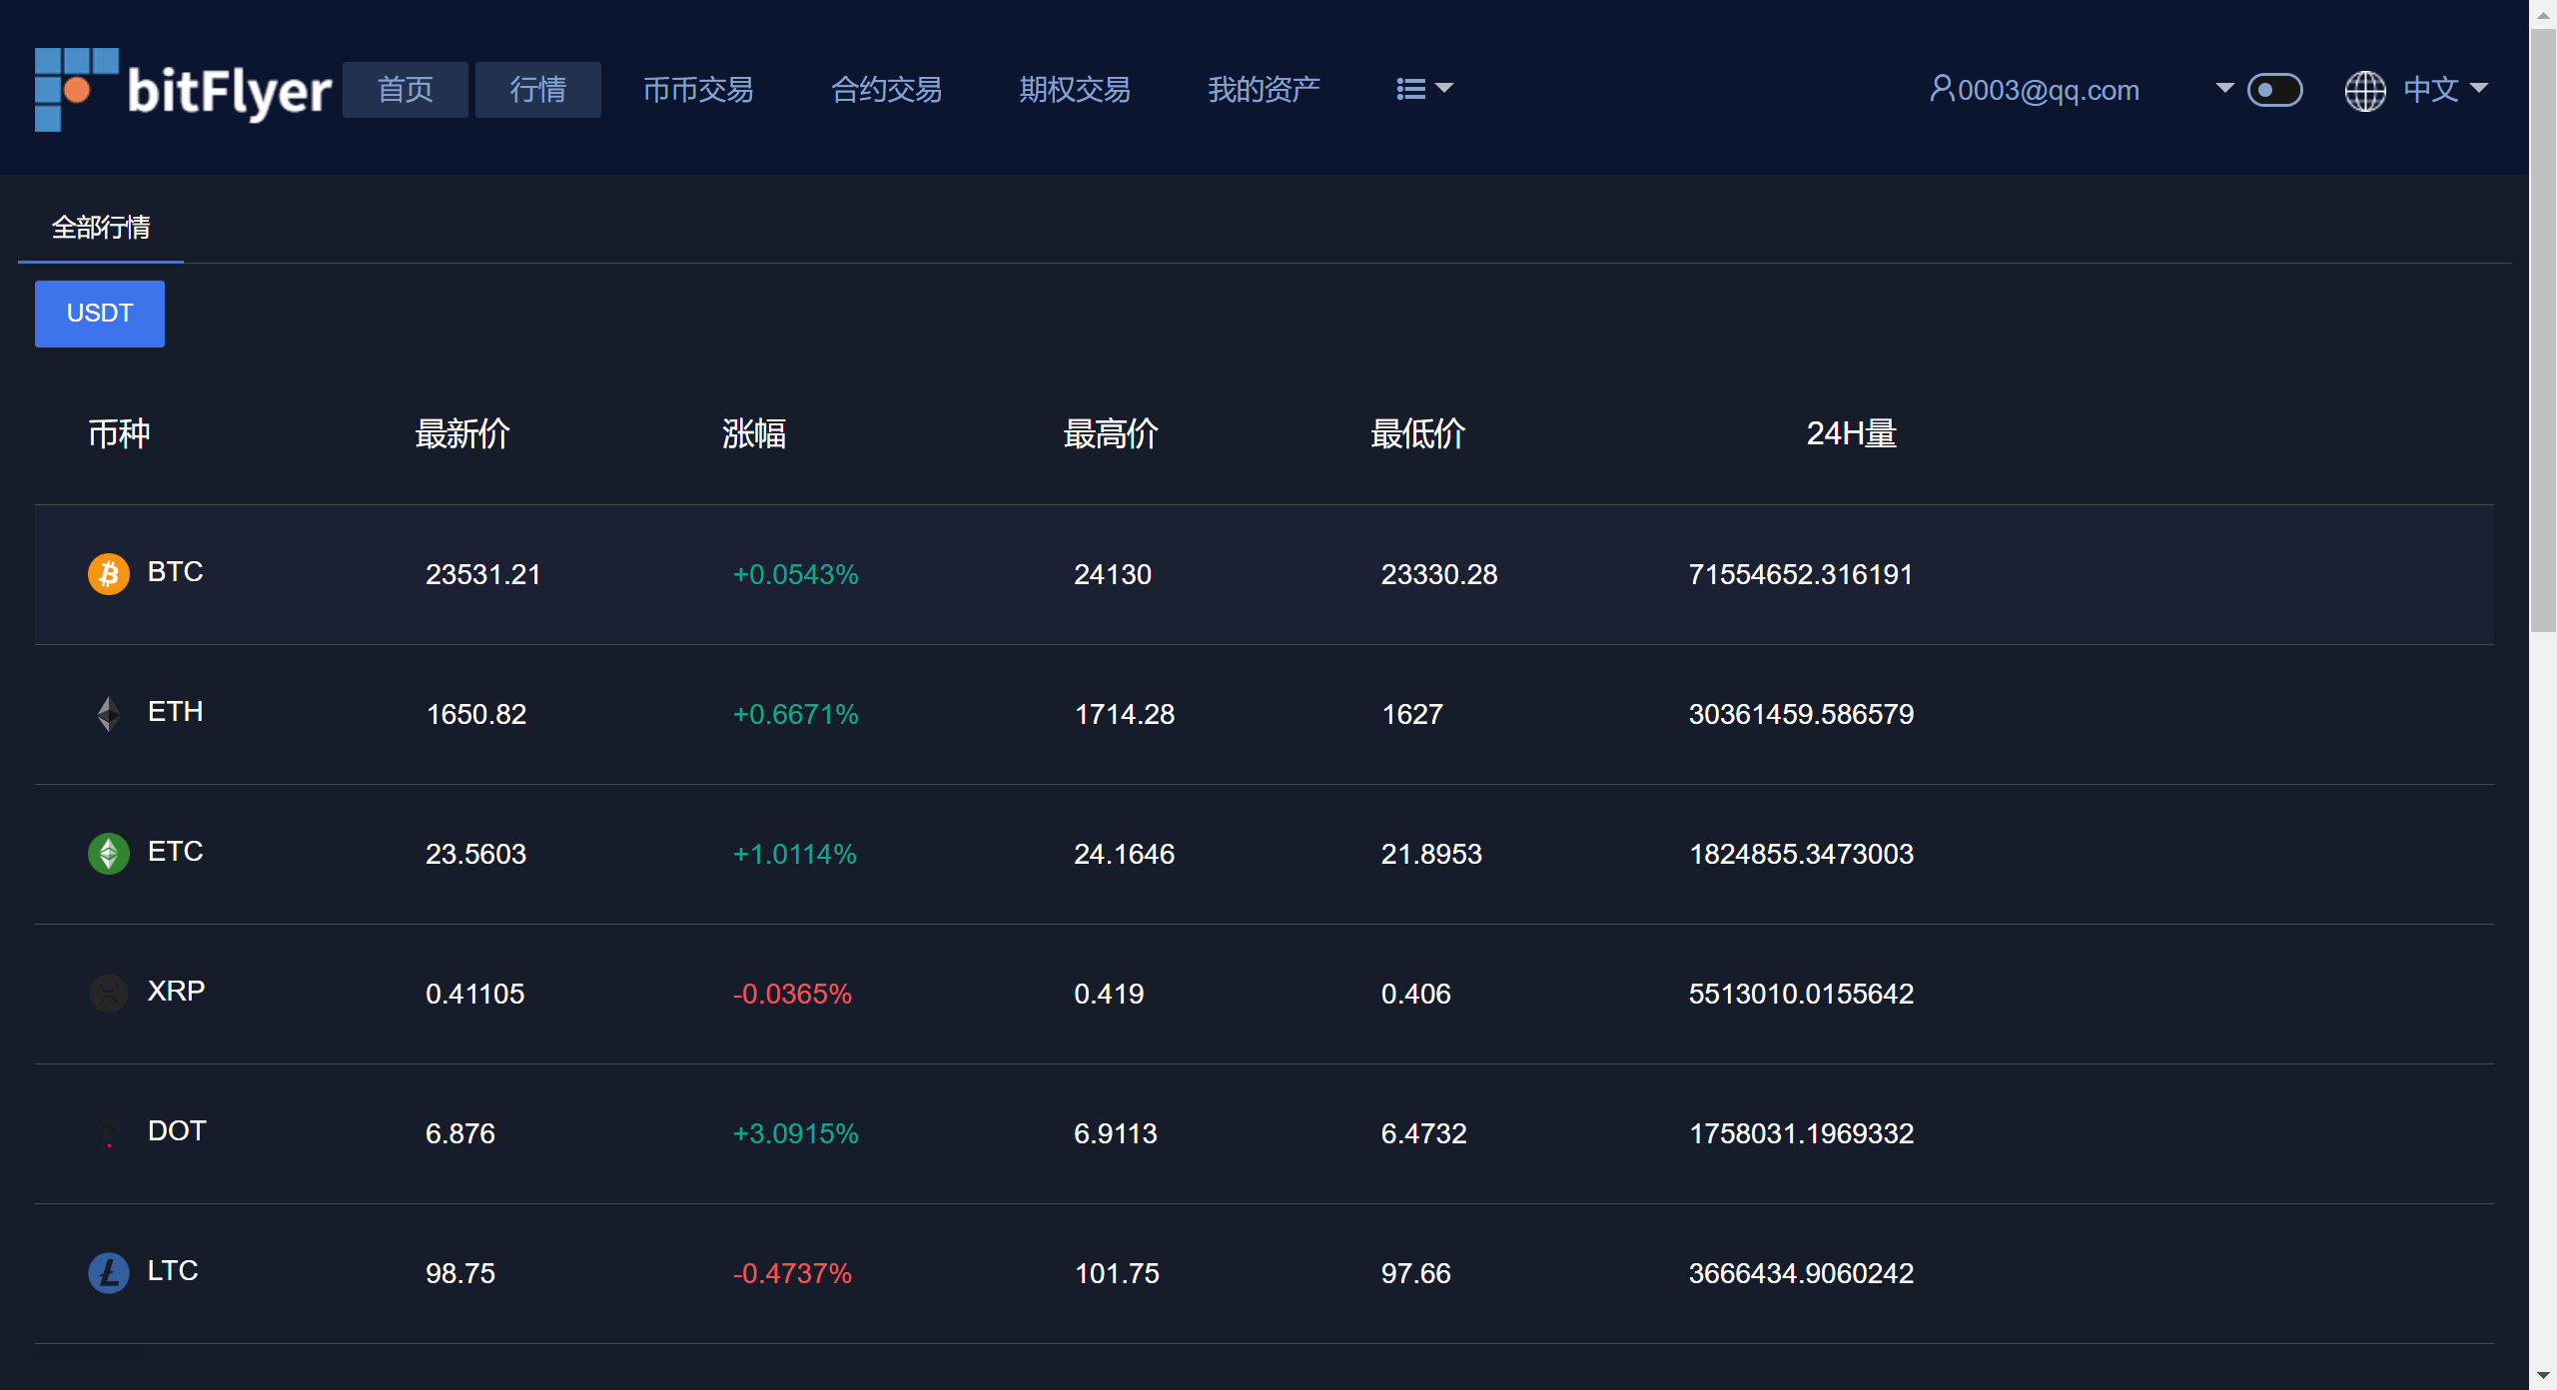2557x1390 pixels.
Task: Select the 全部行情 tab
Action: click(x=101, y=228)
